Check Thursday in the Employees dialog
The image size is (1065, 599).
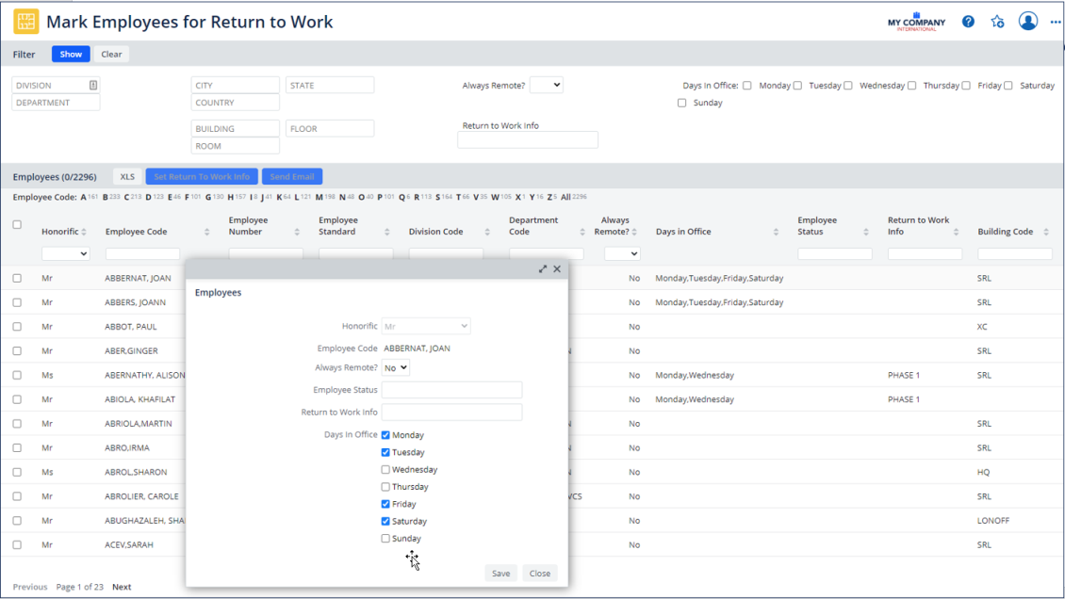[385, 487]
